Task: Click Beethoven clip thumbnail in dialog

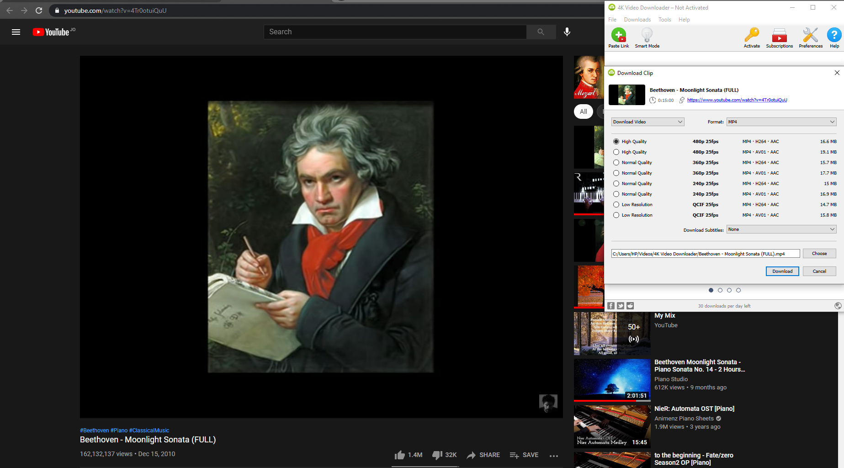Action: click(626, 95)
